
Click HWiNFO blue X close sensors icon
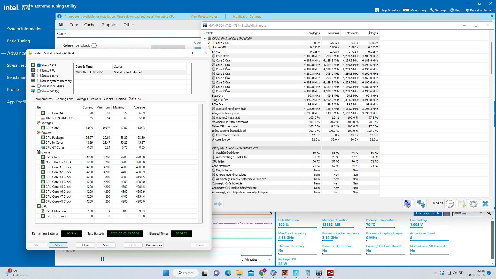pyautogui.click(x=485, y=204)
